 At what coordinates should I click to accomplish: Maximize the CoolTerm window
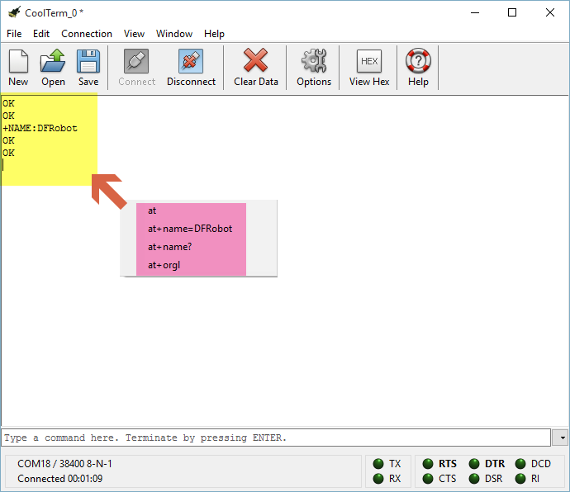[x=512, y=12]
